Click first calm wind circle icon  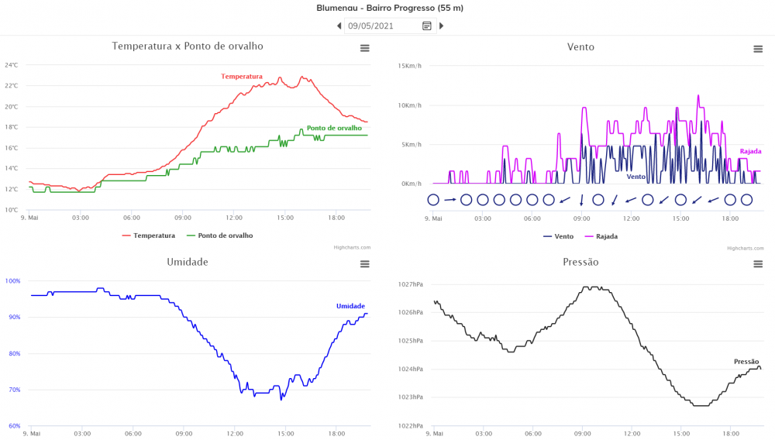pos(433,200)
